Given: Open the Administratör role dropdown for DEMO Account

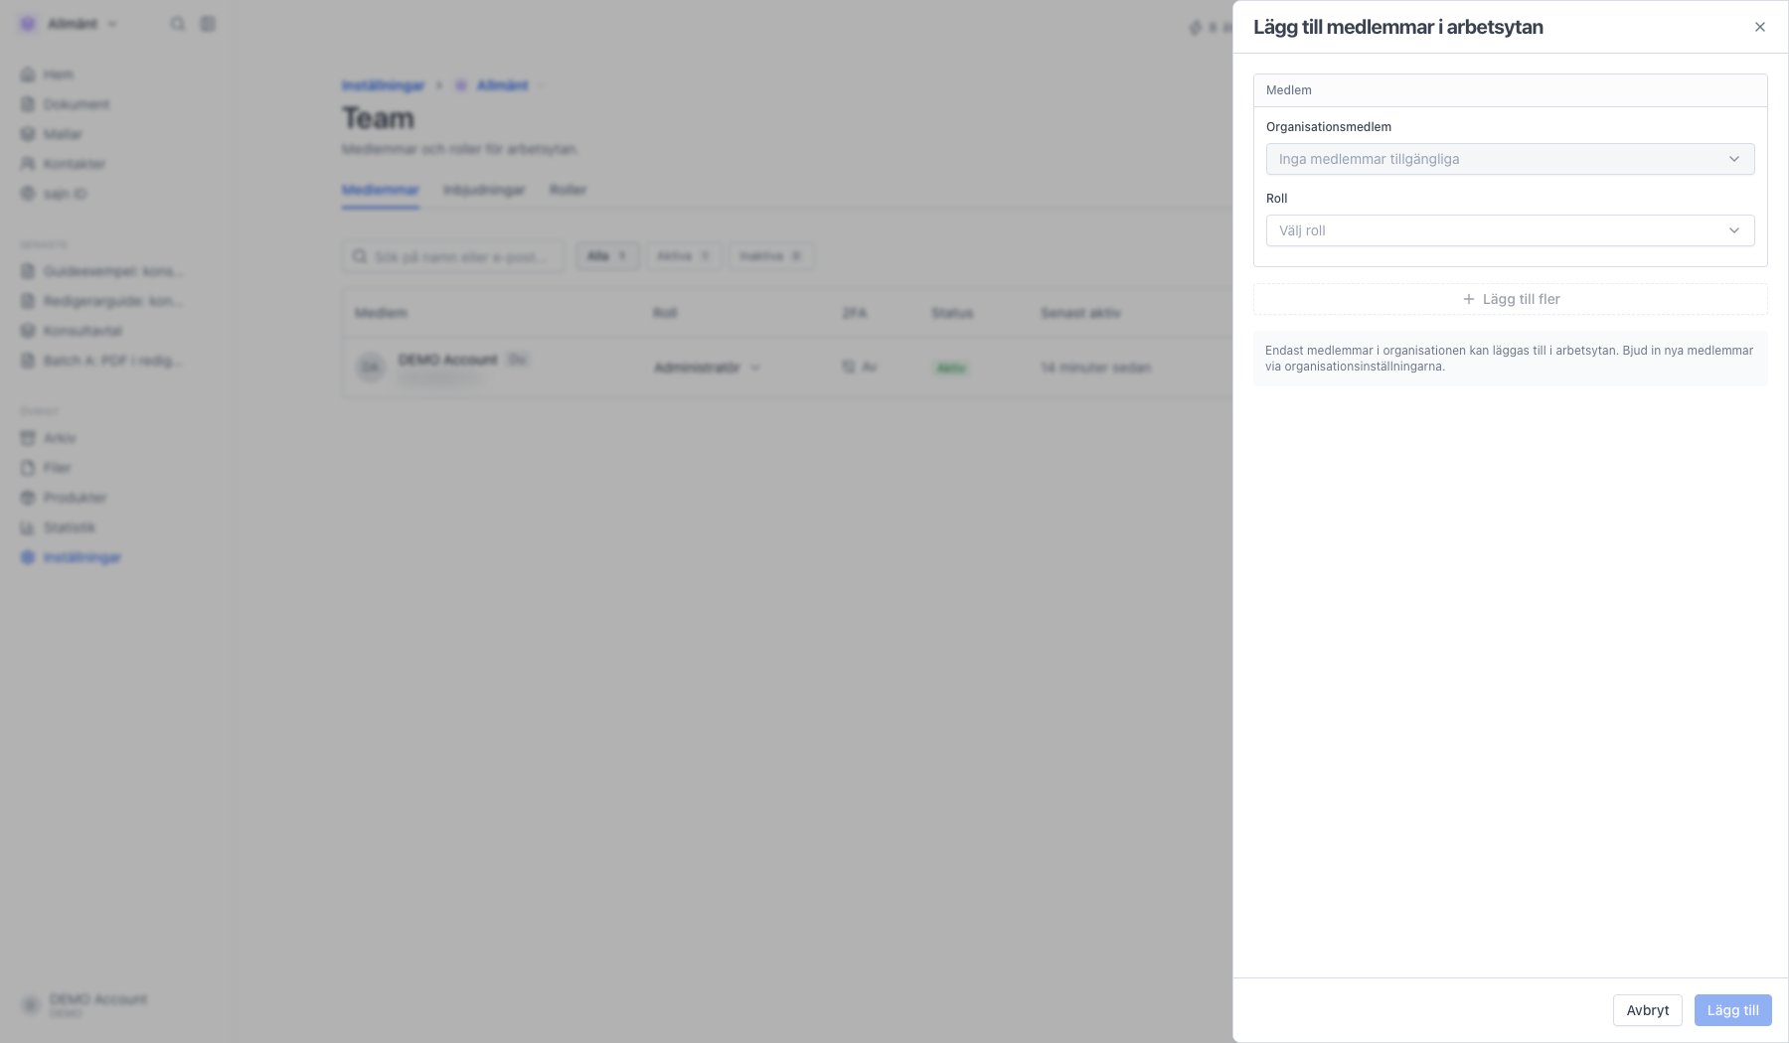Looking at the screenshot, I should coord(707,368).
